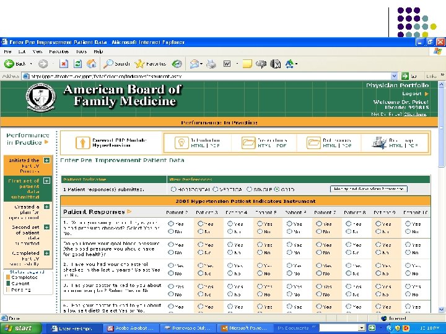
Task: Open the Search toolbar button
Action: coord(116,64)
